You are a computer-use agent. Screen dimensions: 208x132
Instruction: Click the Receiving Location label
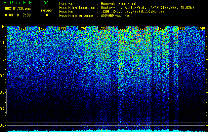click(77, 8)
